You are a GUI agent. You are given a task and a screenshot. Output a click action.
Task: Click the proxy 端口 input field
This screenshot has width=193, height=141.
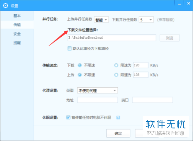(x=152, y=100)
